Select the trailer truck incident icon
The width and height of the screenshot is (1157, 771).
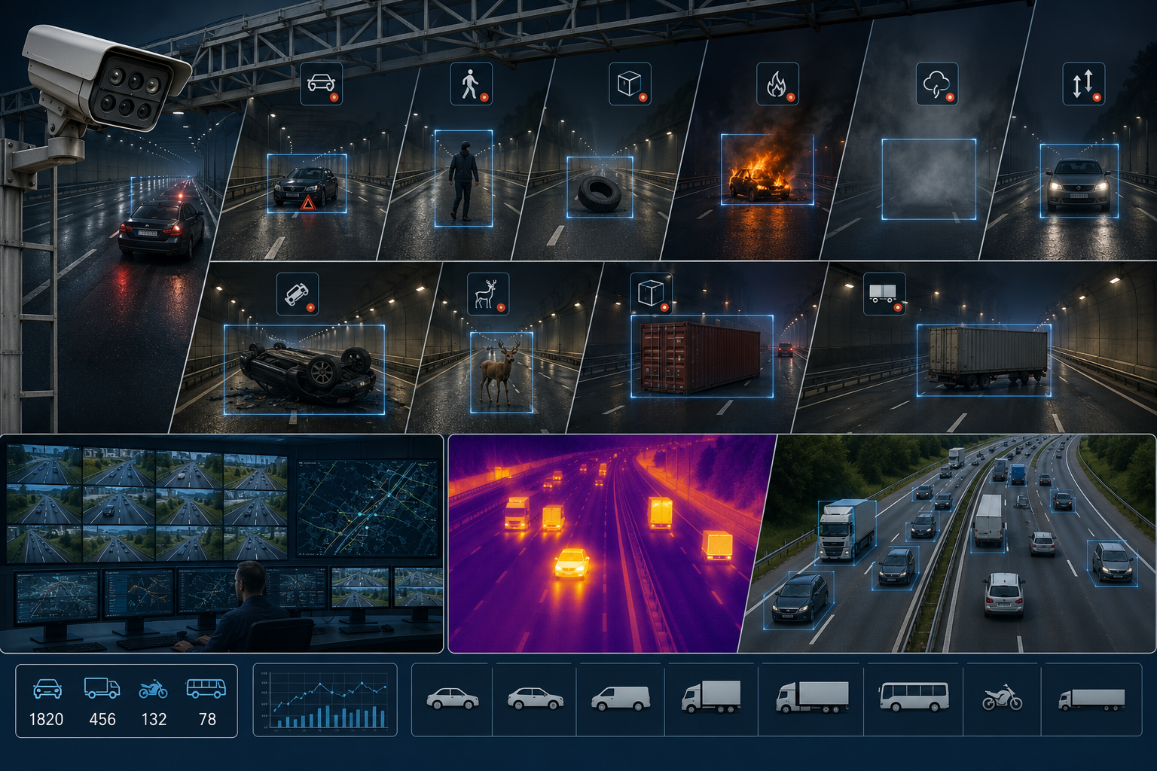tap(884, 294)
